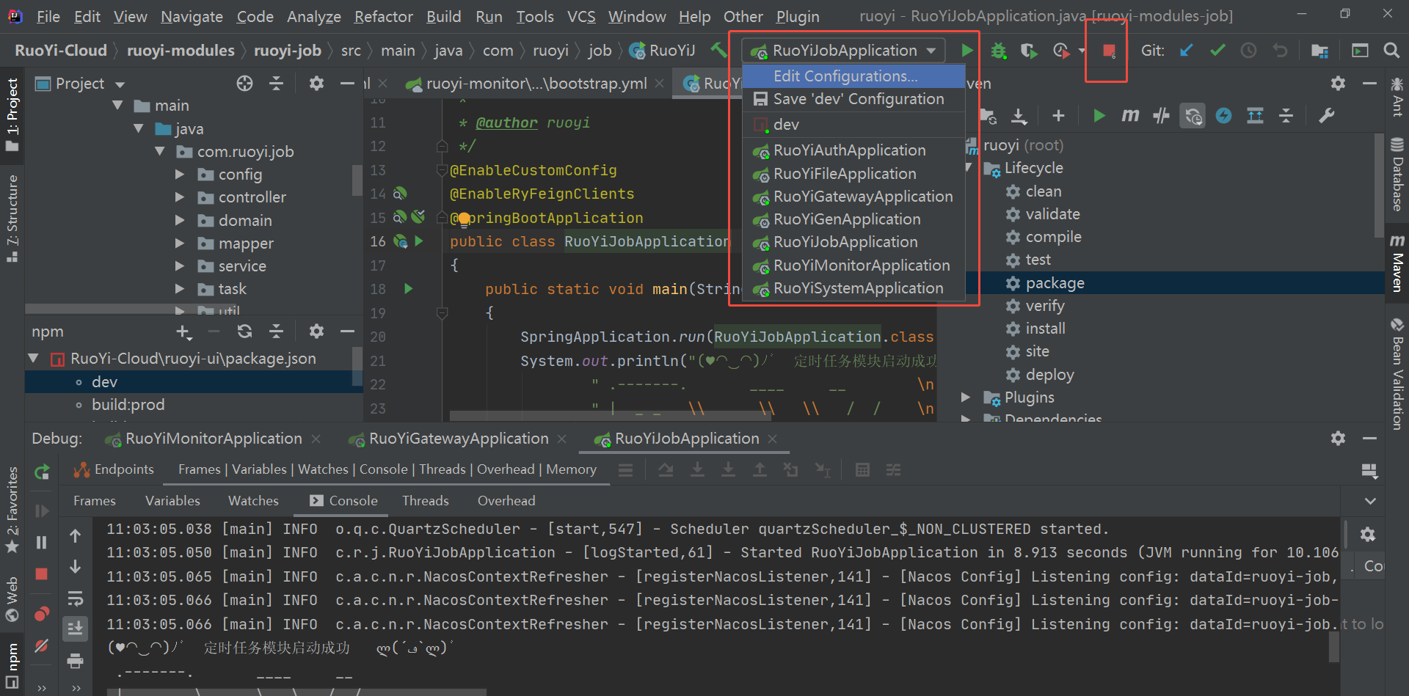
Task: Collapse the com.ruoyi.job package node
Action: (160, 152)
